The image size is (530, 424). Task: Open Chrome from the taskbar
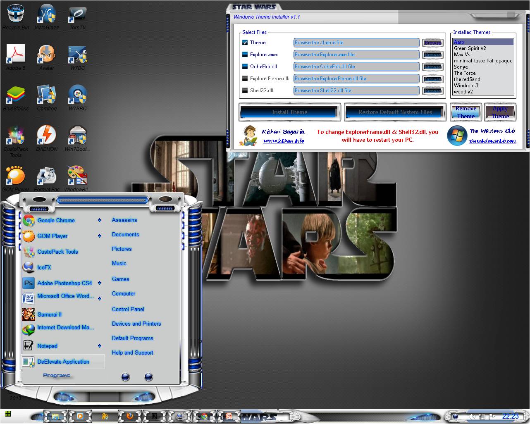coord(203,416)
